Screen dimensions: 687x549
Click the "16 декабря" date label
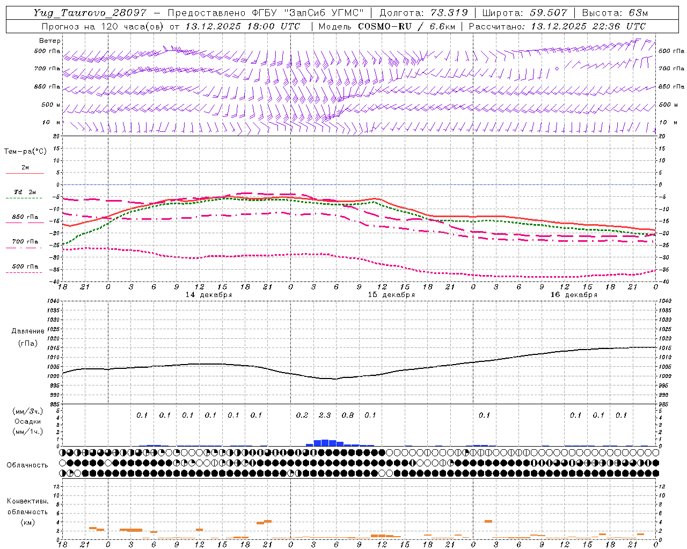(574, 295)
